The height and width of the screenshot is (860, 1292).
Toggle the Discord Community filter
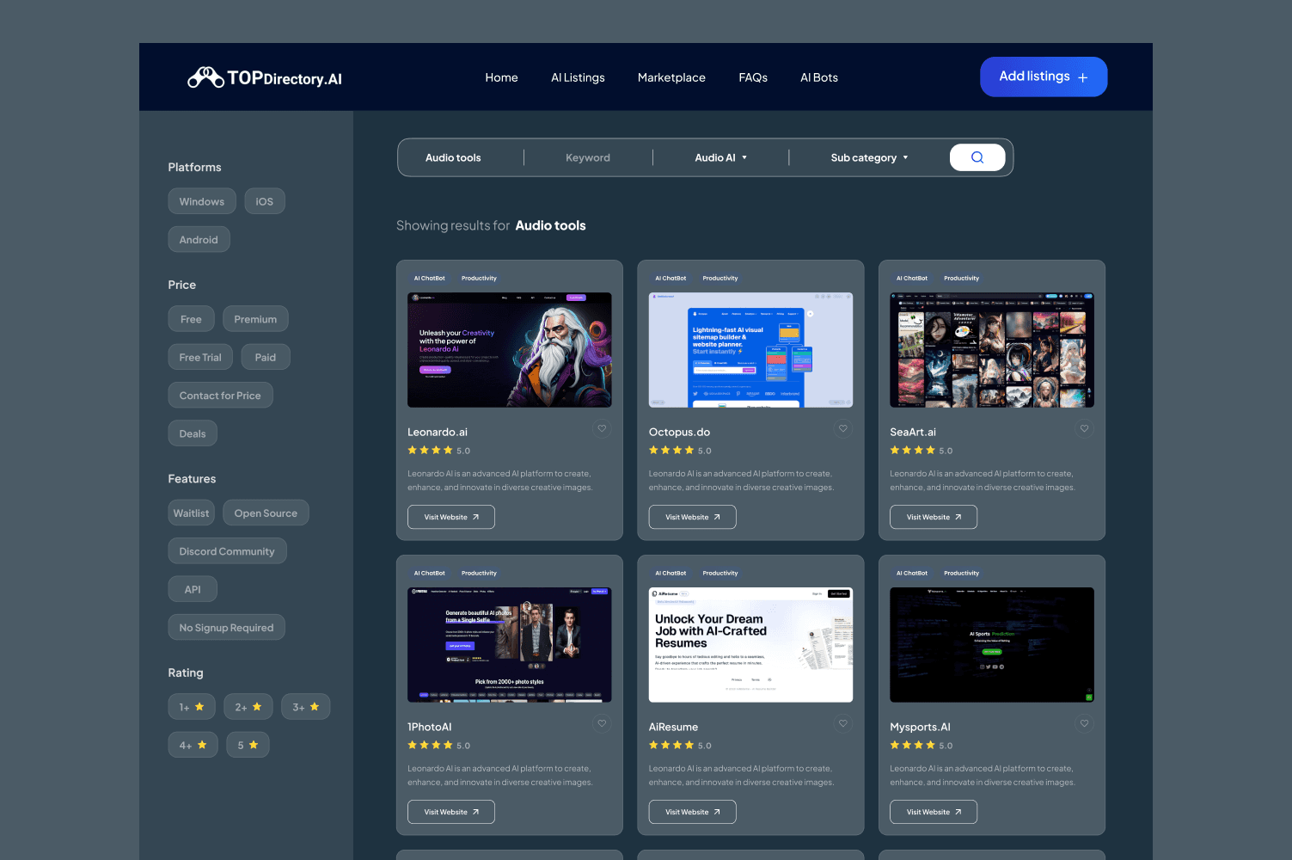tap(227, 551)
